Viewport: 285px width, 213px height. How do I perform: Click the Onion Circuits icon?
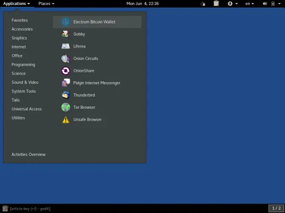(66, 59)
